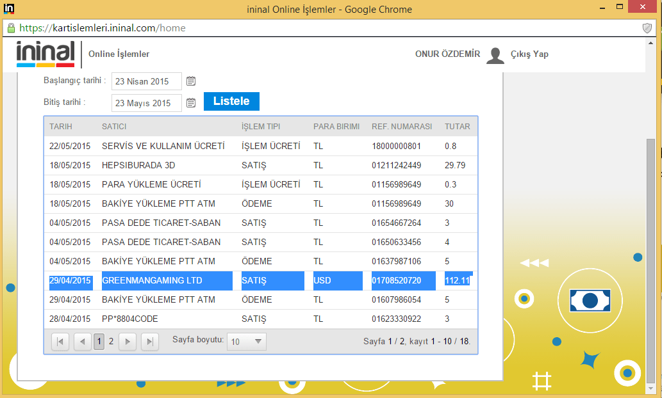
Task: Minimize the Chrome window
Action: tap(602, 7)
